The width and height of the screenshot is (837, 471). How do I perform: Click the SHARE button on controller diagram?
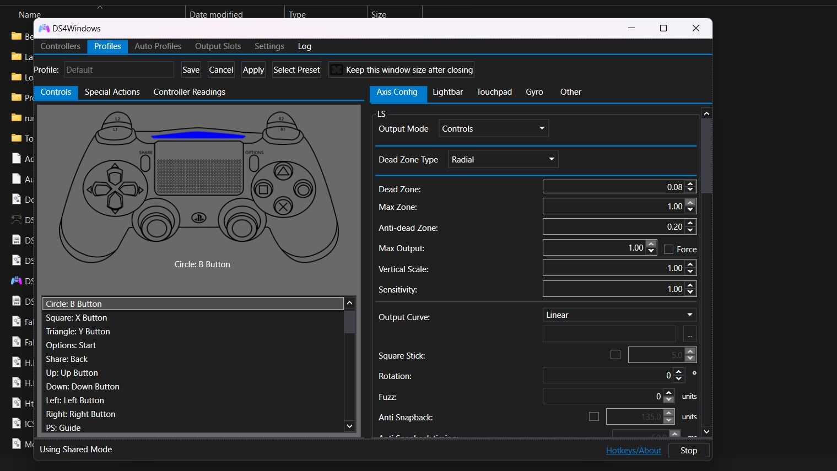coord(145,163)
